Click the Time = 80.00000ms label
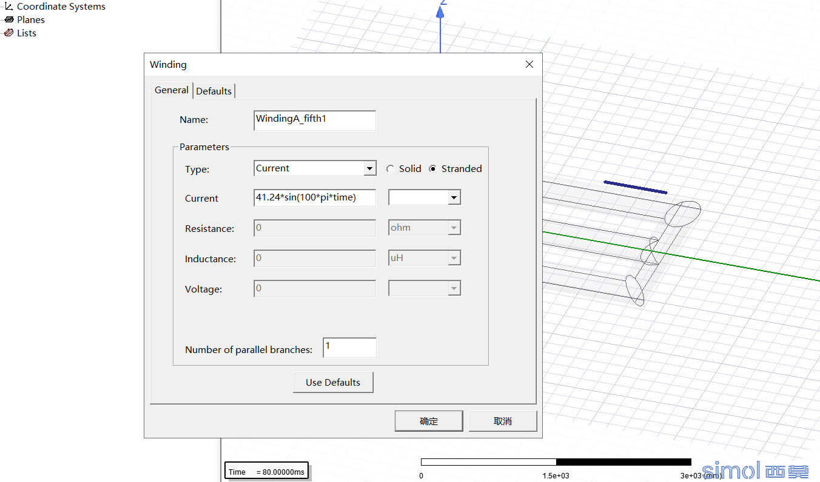This screenshot has height=482, width=820. click(x=267, y=471)
